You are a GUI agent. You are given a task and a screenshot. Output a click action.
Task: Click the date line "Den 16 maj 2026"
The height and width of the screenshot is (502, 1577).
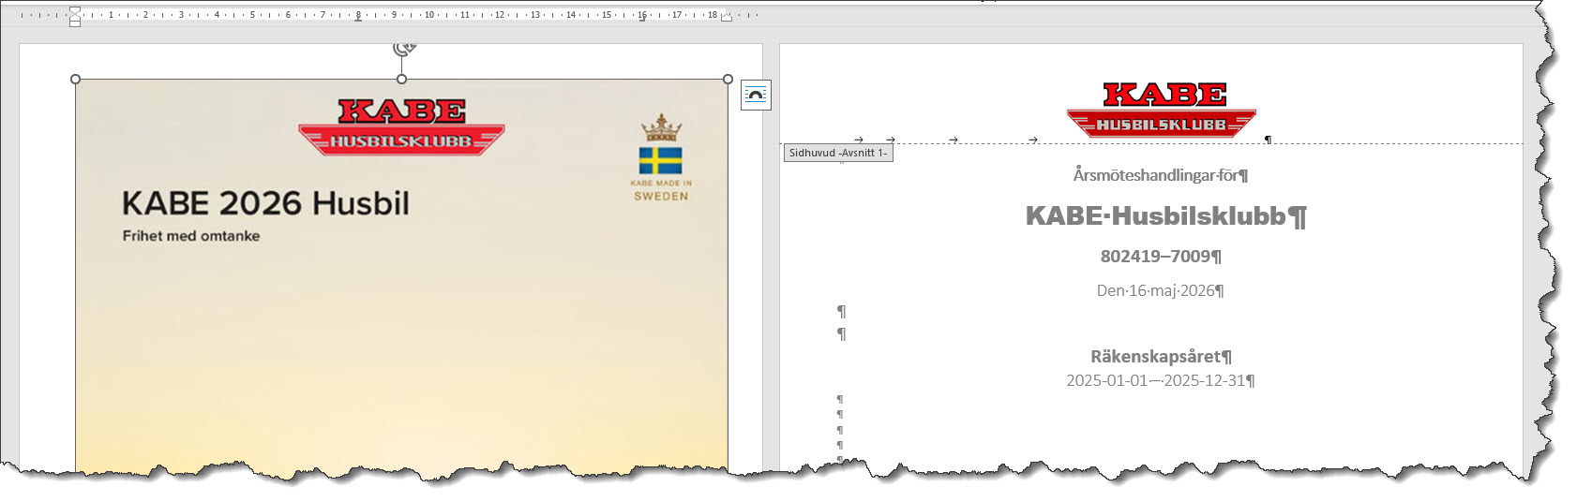coord(1155,290)
